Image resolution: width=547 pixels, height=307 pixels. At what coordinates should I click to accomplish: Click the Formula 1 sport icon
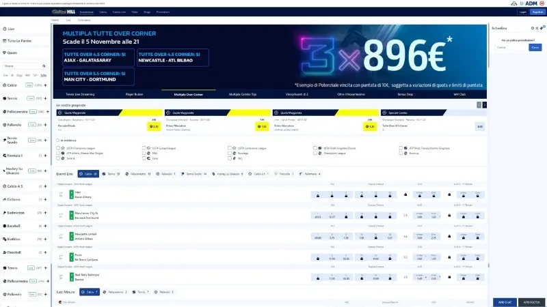click(x=5, y=156)
